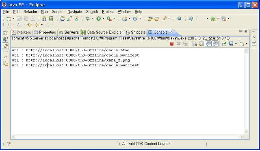Click the new dynamic web project icon

(x=125, y=19)
